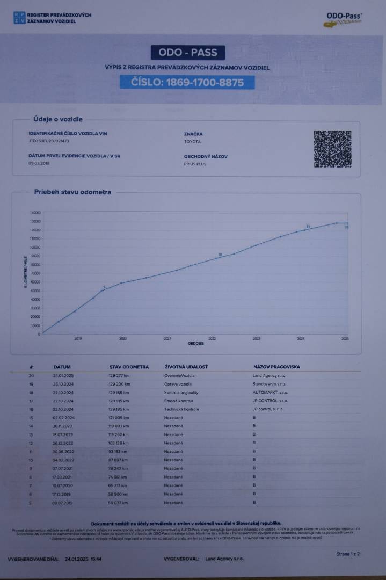Click generation timestamp 24.01.2025 16:44
This screenshot has width=386, height=580.
pos(83,559)
